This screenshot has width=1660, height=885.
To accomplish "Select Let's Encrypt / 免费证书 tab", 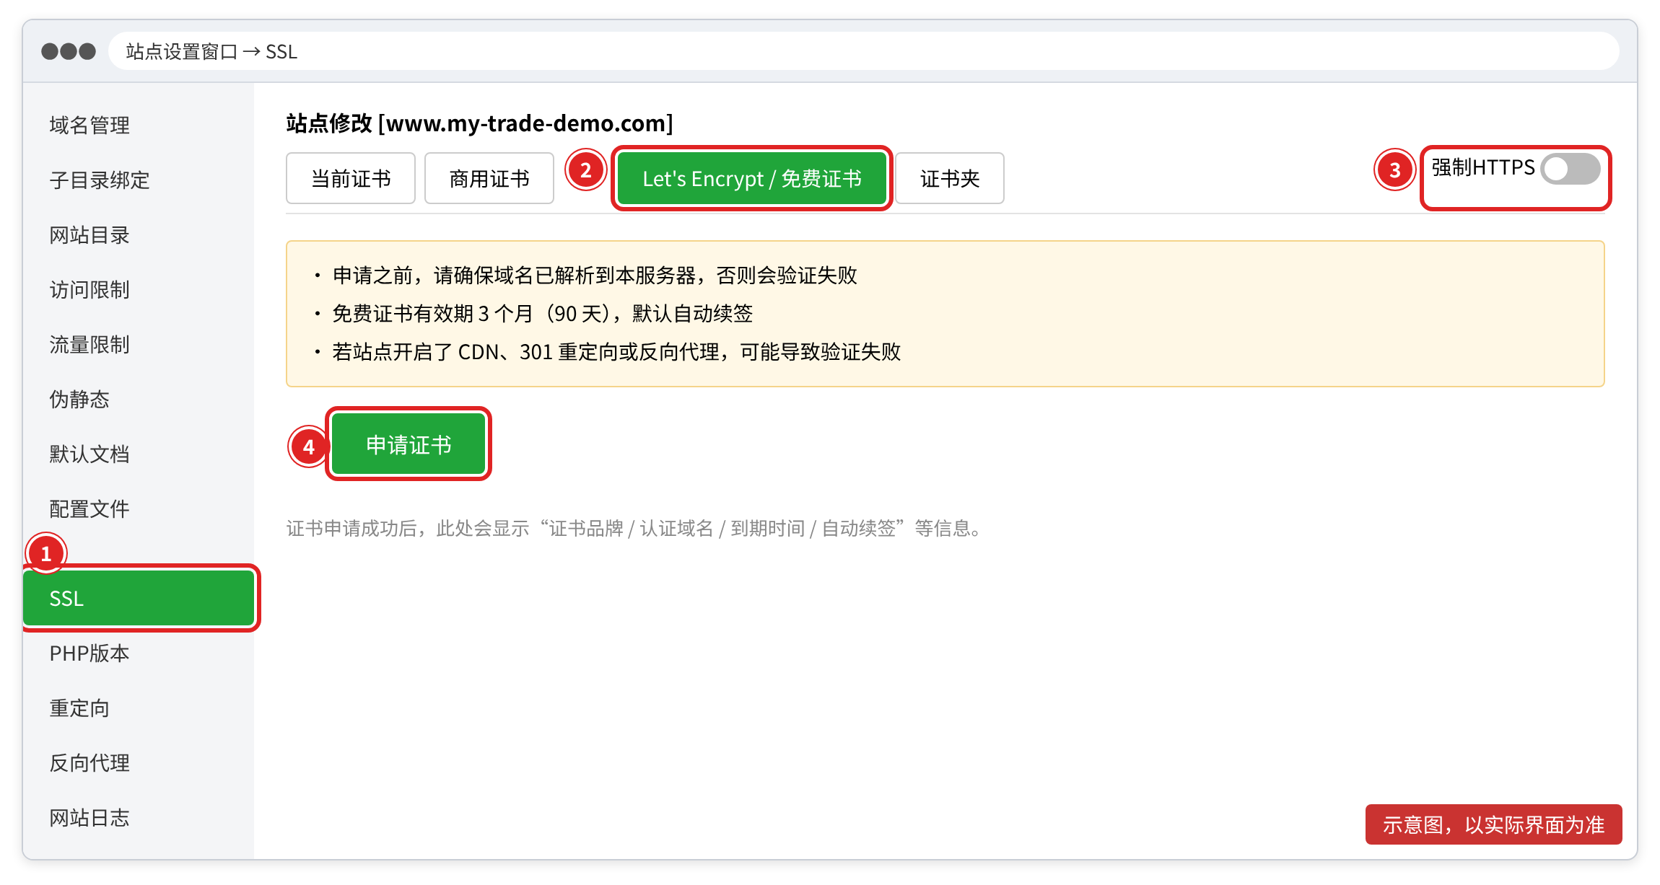I will tap(752, 178).
